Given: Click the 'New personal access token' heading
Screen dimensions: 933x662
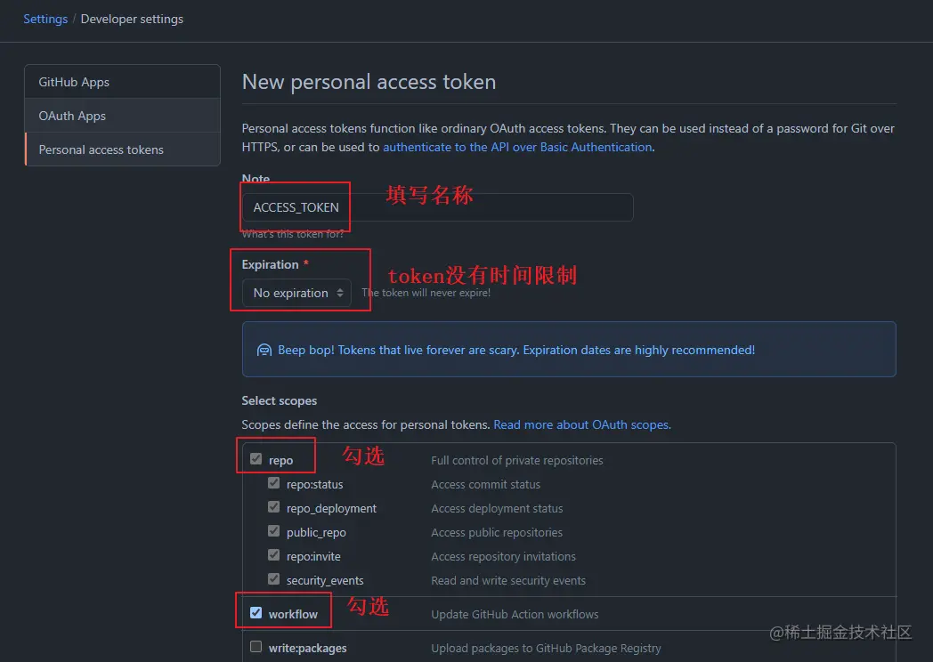Looking at the screenshot, I should (369, 82).
